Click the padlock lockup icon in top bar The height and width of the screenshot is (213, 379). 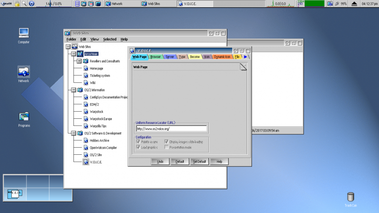click(x=17, y=4)
